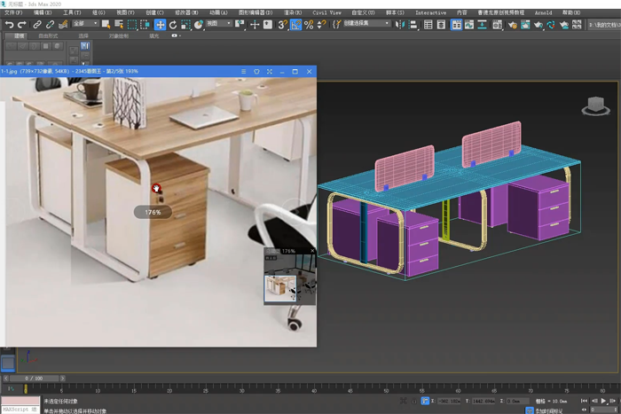This screenshot has width=621, height=414.
Task: Open the Render Setup teapot icon
Action: click(x=512, y=25)
